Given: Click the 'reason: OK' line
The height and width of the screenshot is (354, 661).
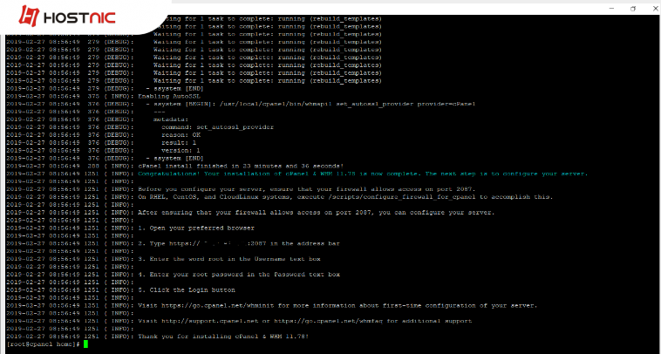Looking at the screenshot, I should pos(181,135).
